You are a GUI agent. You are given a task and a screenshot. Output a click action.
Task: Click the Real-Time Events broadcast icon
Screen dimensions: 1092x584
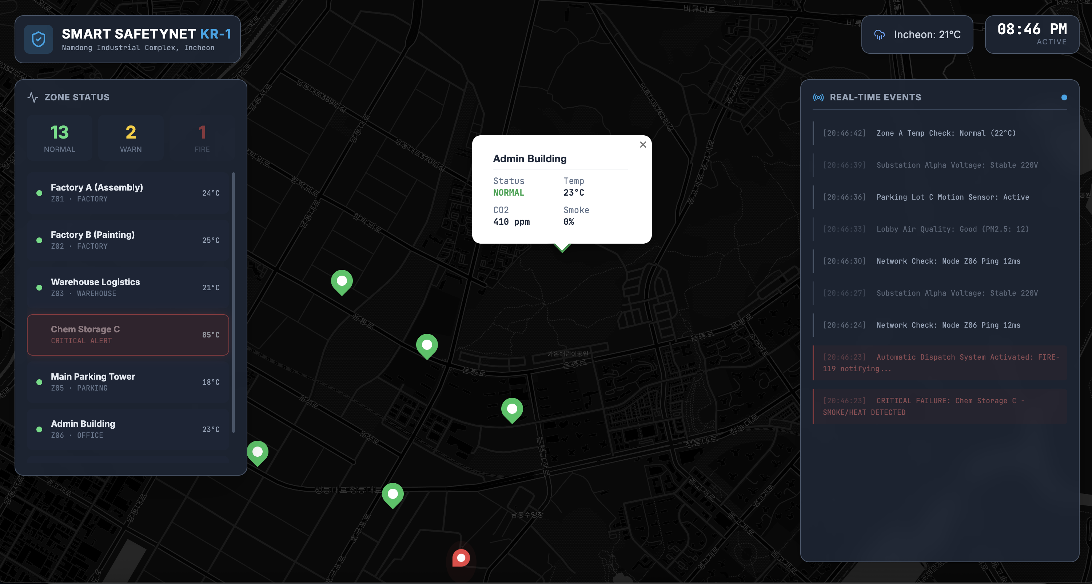818,97
